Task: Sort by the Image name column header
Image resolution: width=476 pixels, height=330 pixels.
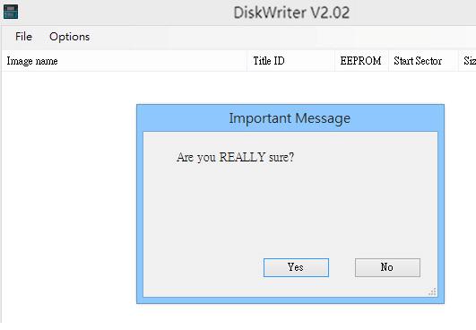Action: (125, 61)
